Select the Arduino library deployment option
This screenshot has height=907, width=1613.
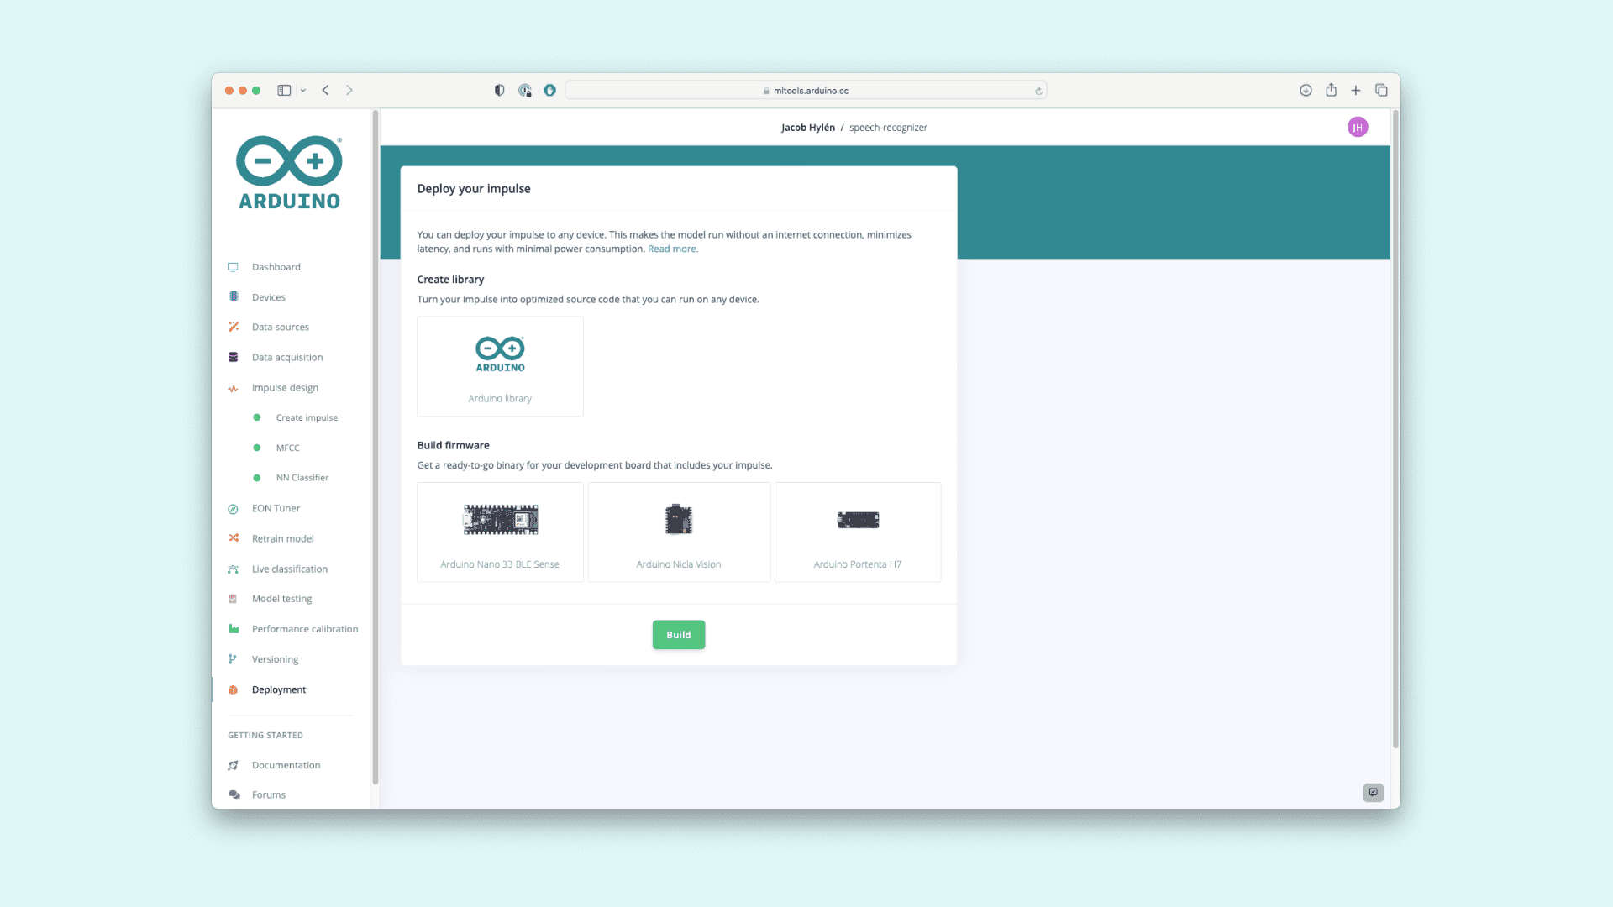pyautogui.click(x=500, y=366)
